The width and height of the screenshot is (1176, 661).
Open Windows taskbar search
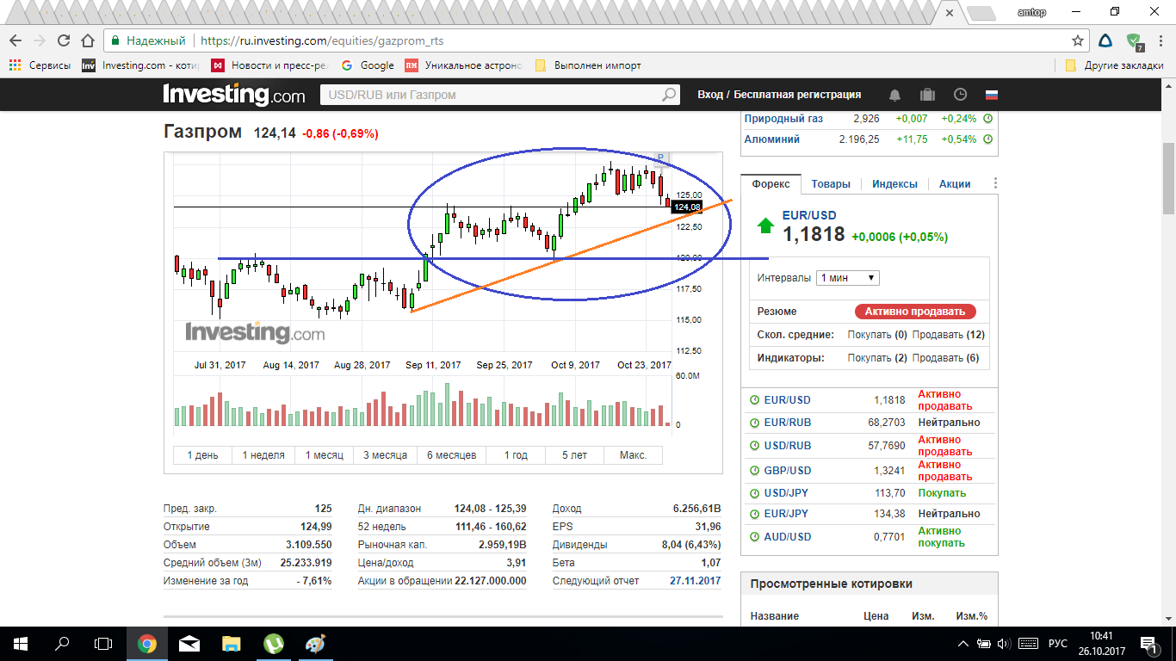[62, 643]
